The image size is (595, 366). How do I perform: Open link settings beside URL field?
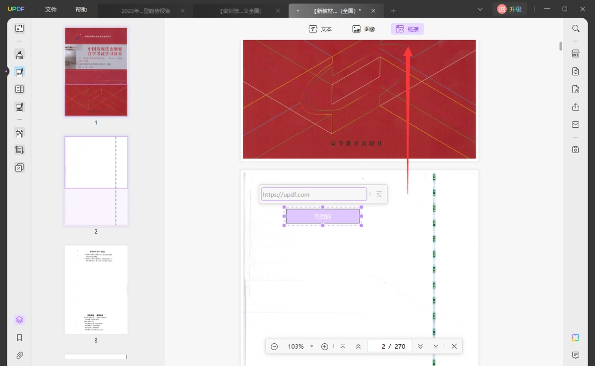click(379, 194)
